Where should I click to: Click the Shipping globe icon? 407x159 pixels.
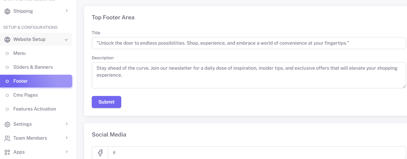[7, 11]
